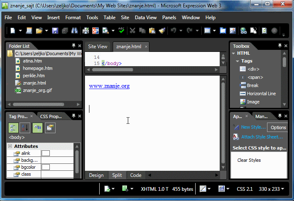The image size is (294, 201).
Task: Collapse the Attributes section
Action: [x=10, y=146]
